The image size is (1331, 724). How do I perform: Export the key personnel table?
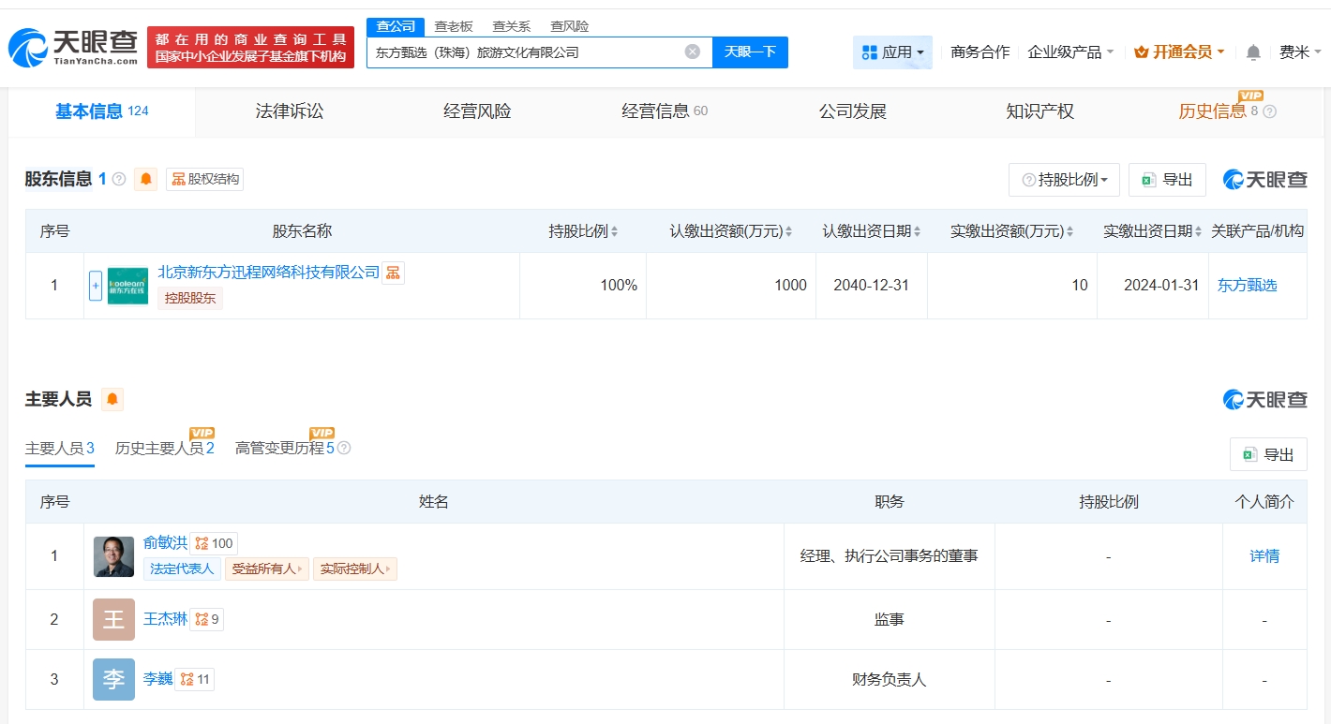(1268, 454)
